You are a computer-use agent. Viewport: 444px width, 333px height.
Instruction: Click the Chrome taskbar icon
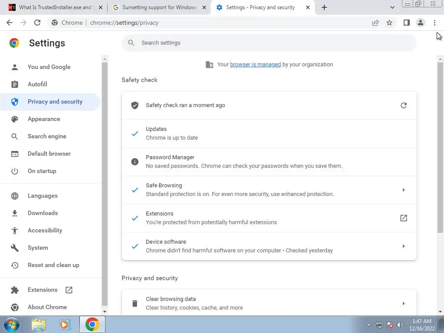(x=92, y=324)
